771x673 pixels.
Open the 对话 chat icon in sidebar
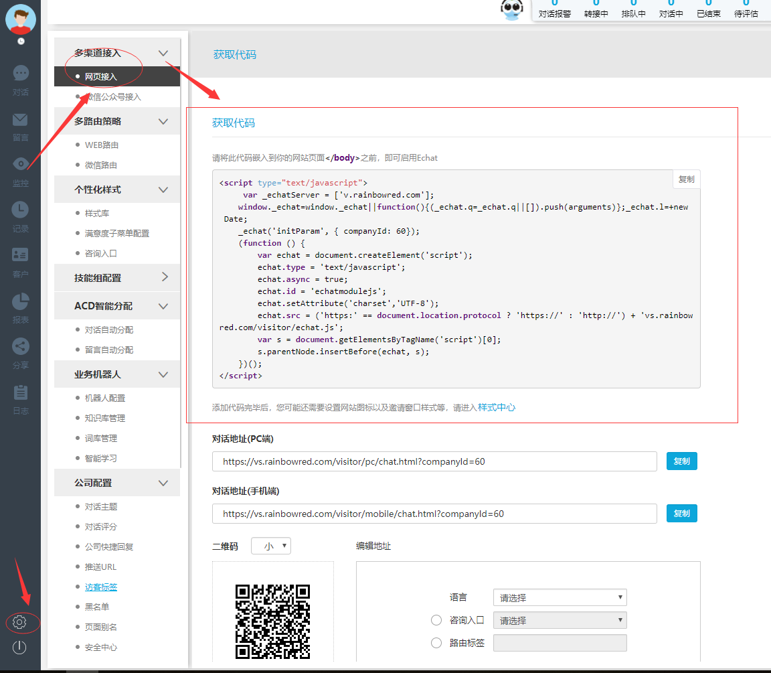click(20, 74)
